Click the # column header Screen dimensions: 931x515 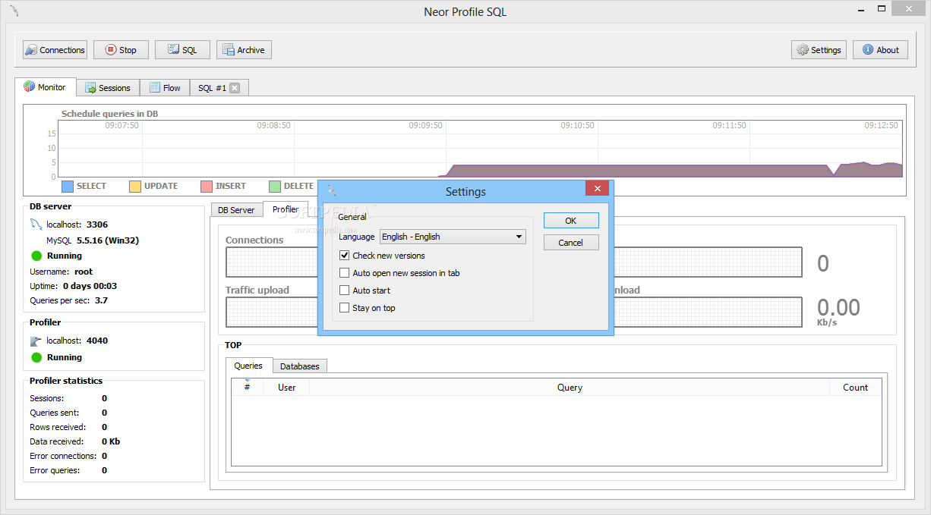tap(248, 387)
